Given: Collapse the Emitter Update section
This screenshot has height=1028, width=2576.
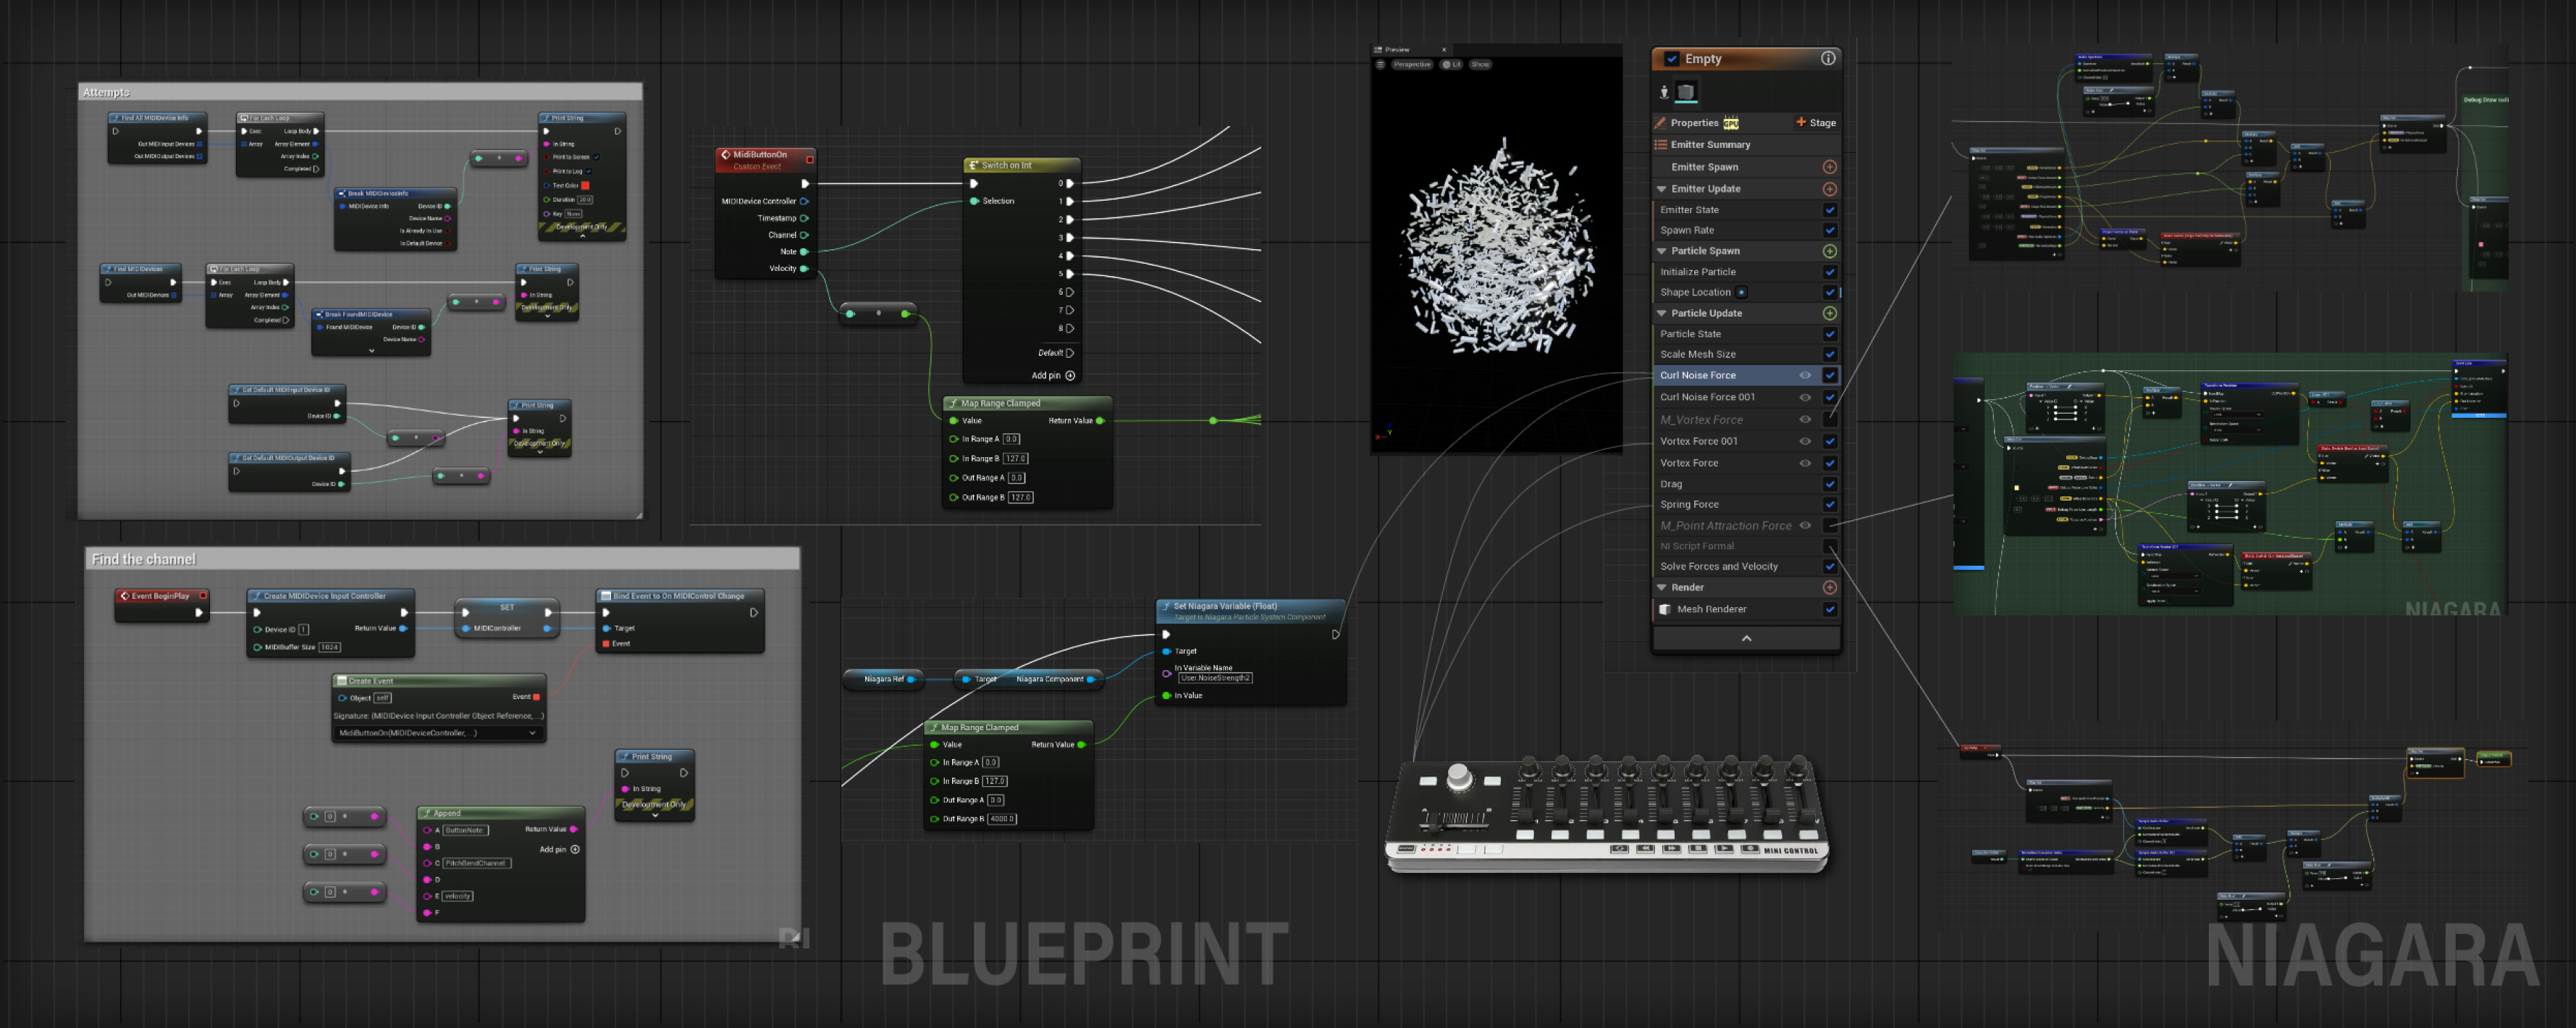Looking at the screenshot, I should [x=1662, y=189].
